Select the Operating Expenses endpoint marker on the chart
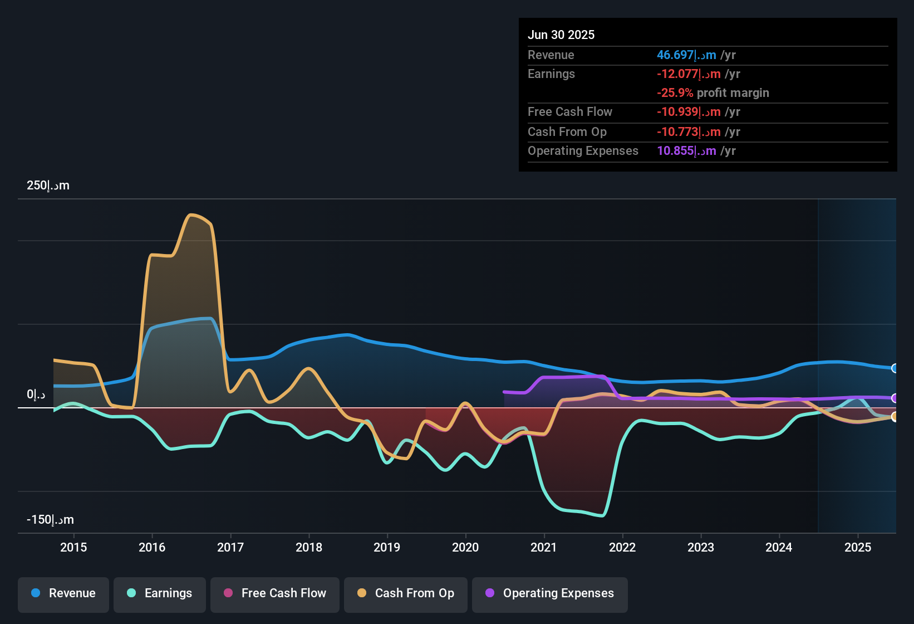914x624 pixels. (895, 398)
